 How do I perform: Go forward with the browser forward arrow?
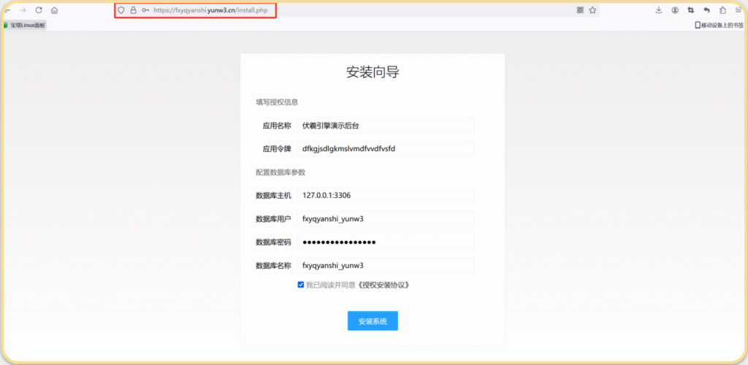(23, 10)
